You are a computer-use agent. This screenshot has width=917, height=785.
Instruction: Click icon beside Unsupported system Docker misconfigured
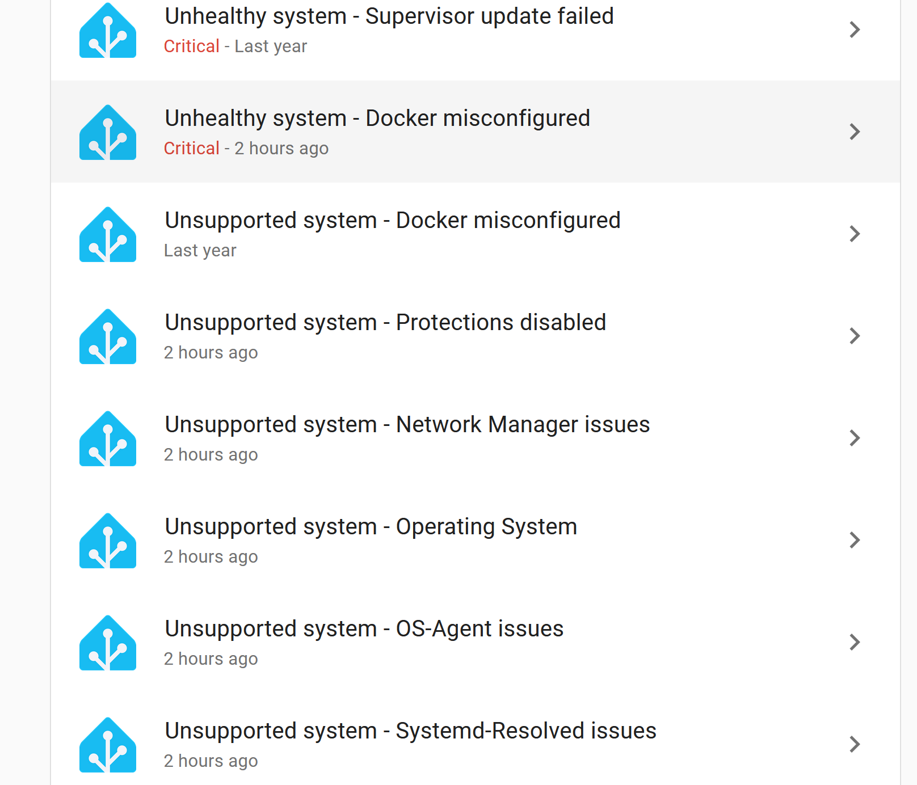[x=108, y=235]
